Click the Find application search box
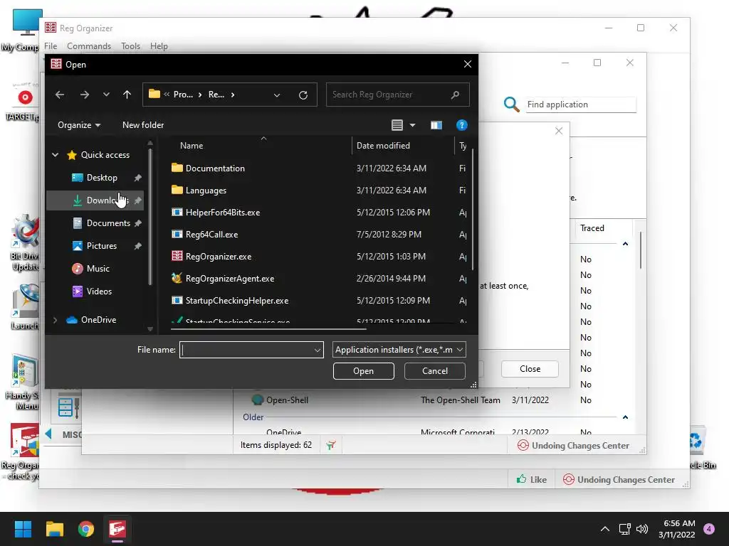The image size is (729, 546). tap(580, 105)
